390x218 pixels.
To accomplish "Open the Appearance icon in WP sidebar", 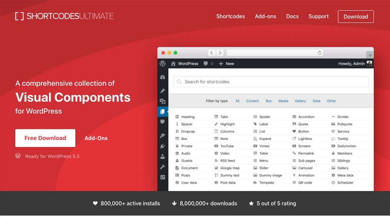I will [x=163, y=135].
